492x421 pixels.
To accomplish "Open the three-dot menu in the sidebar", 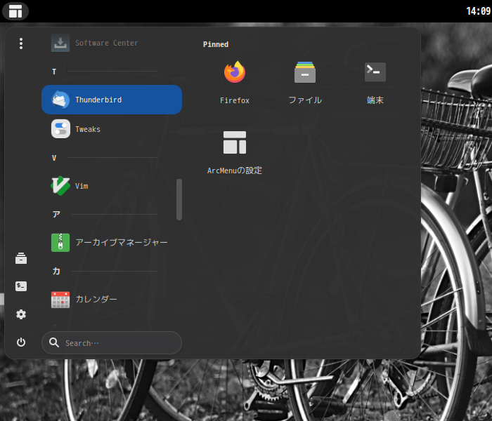I will 21,44.
